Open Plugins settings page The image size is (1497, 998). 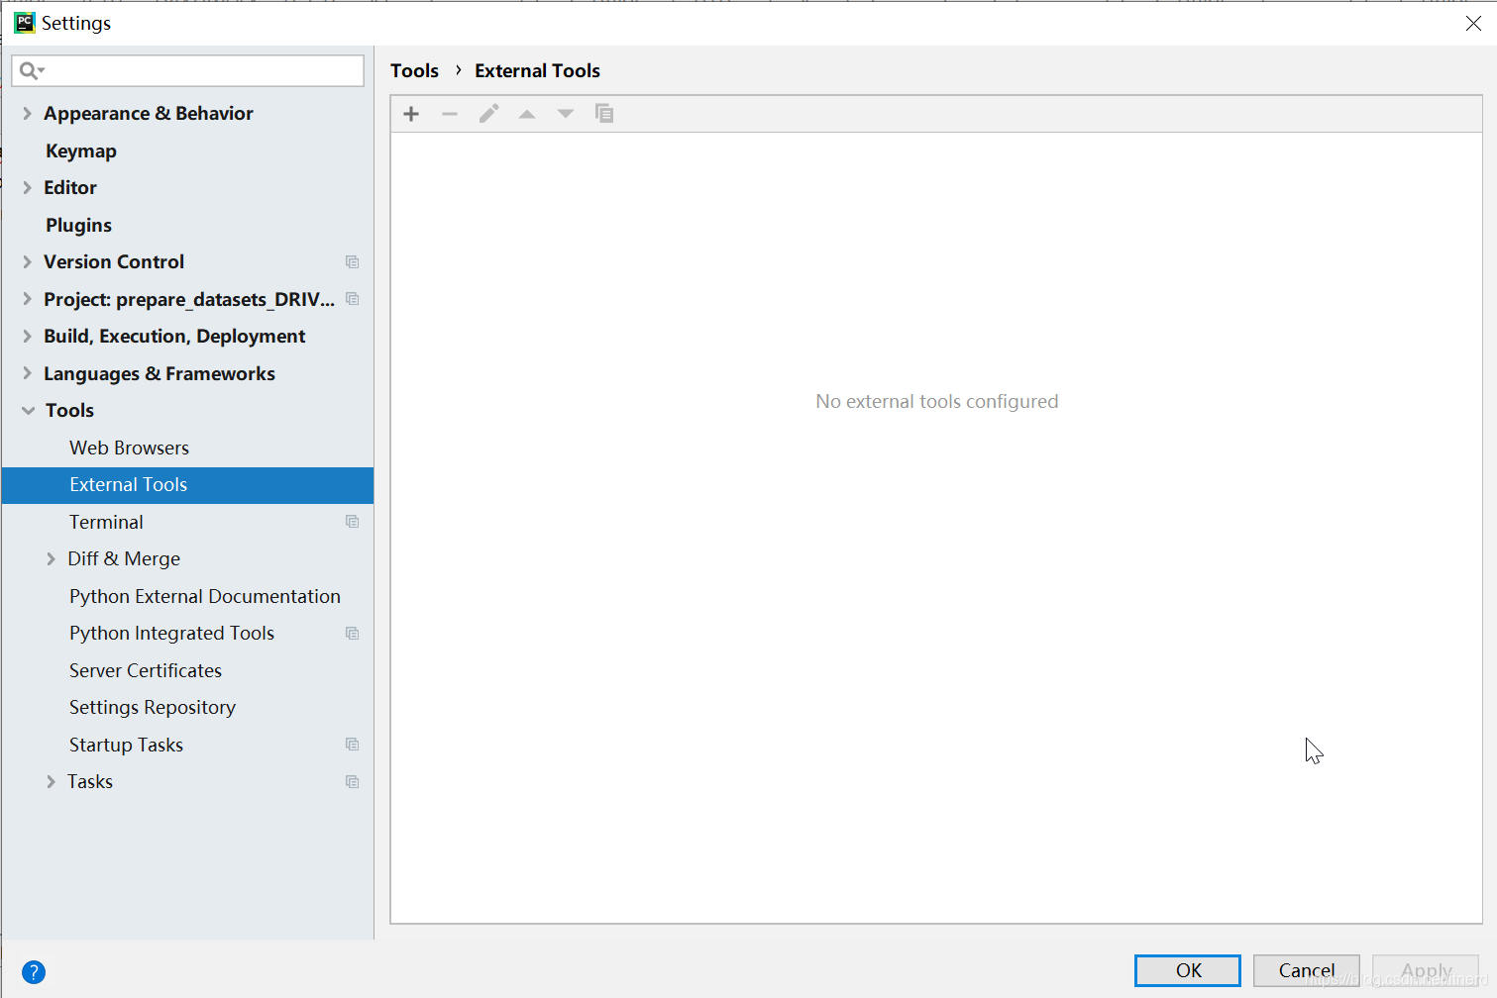point(78,226)
